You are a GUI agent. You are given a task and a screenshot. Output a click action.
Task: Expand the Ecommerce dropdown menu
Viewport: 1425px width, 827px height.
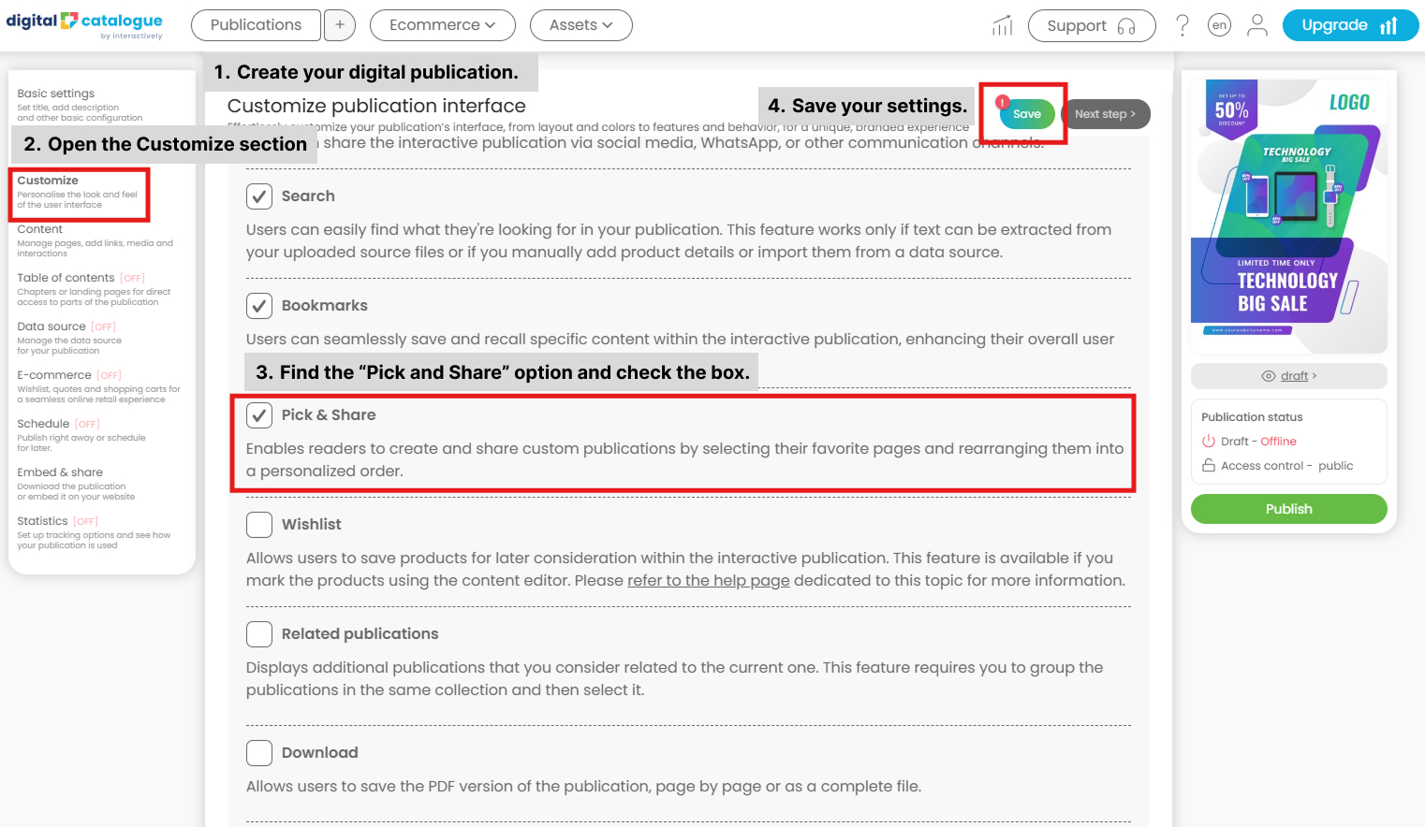[x=442, y=25]
